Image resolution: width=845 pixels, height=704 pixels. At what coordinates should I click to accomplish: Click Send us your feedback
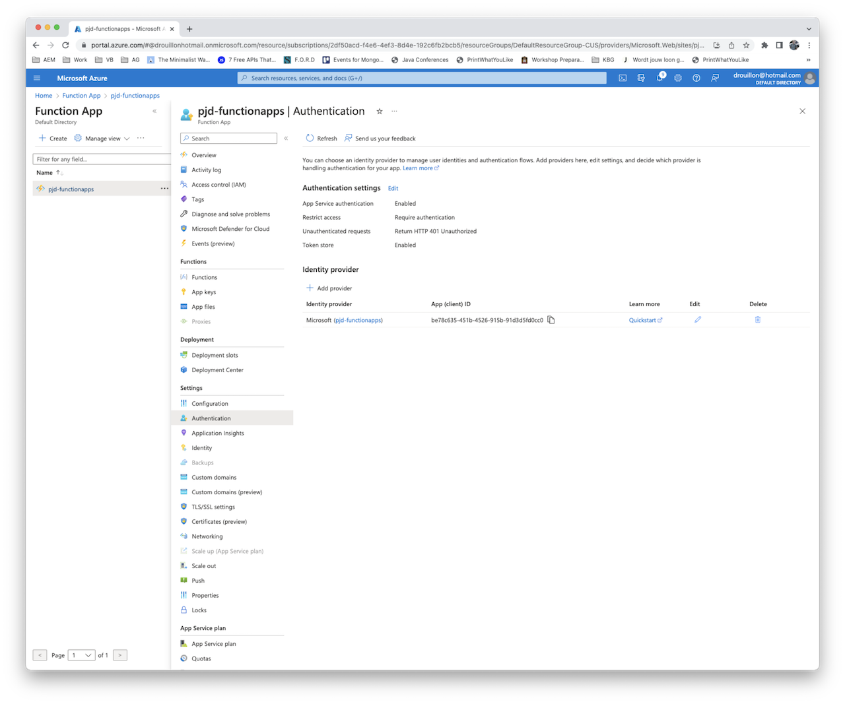tap(380, 139)
